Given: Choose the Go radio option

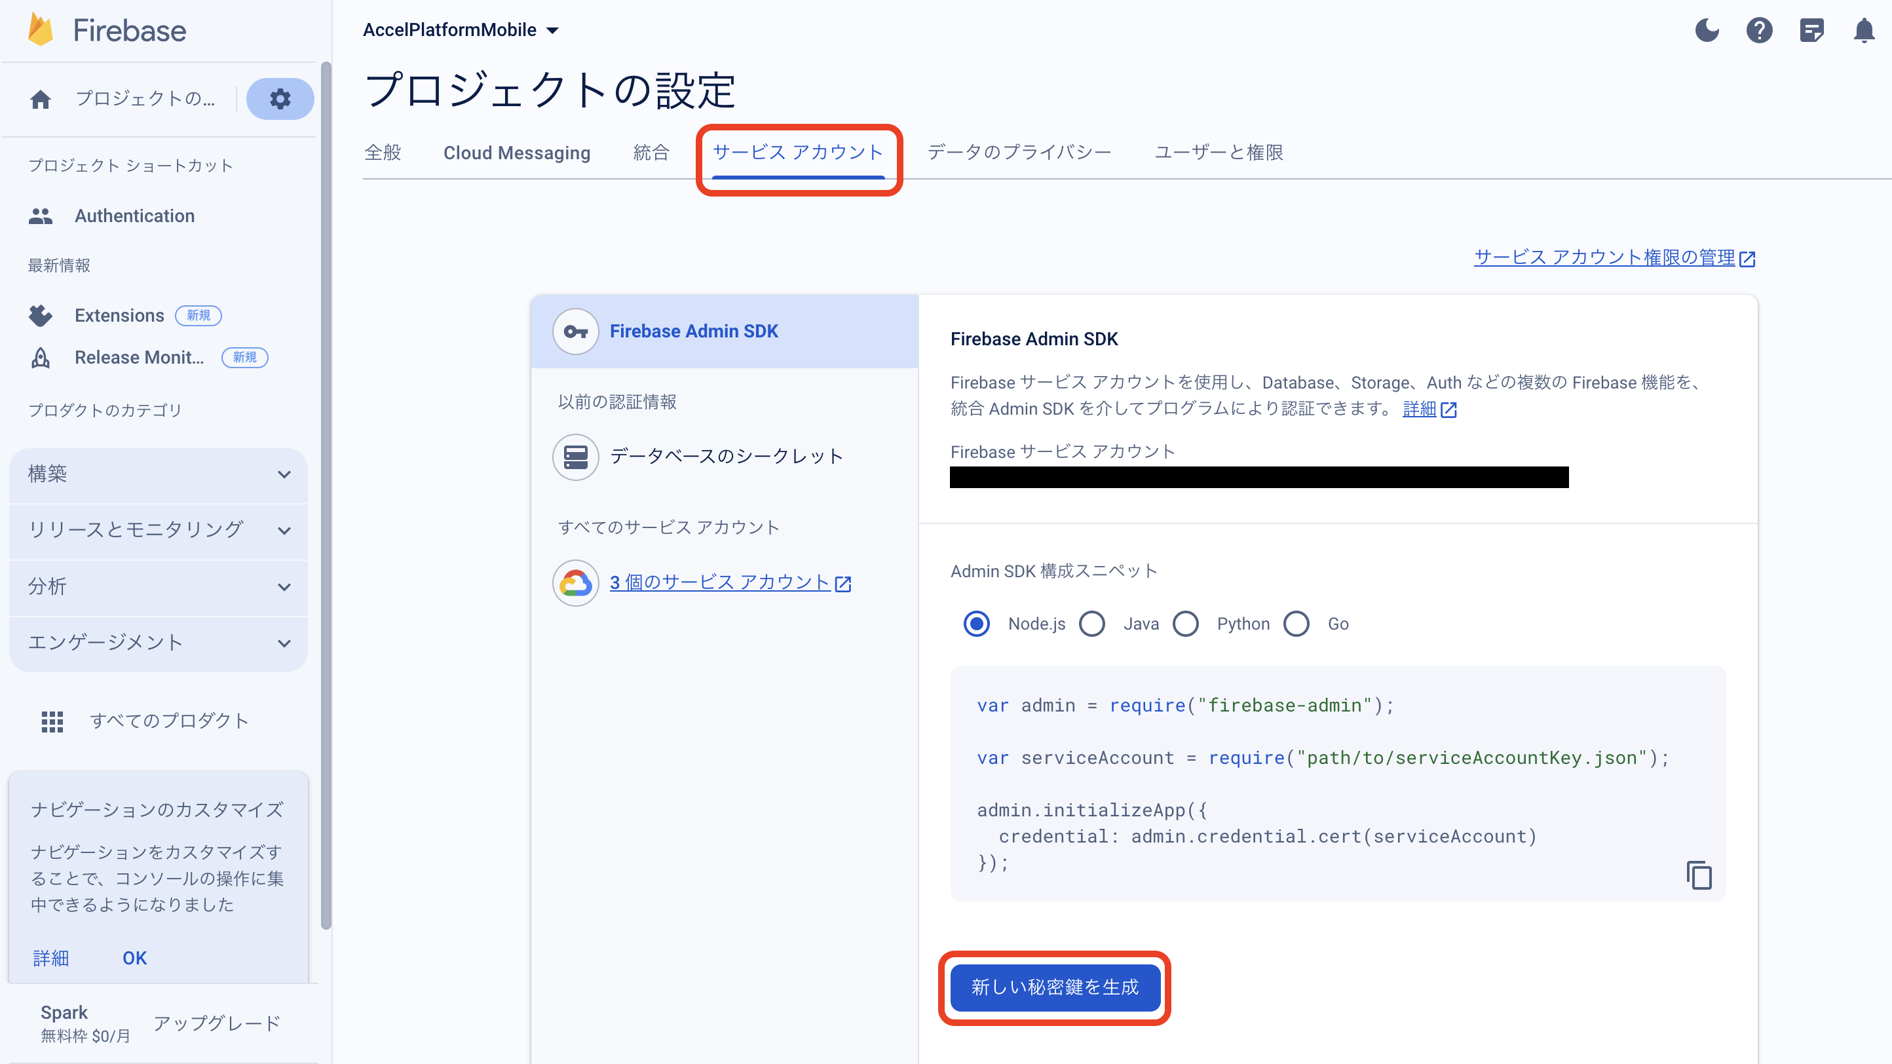Looking at the screenshot, I should click(x=1296, y=624).
